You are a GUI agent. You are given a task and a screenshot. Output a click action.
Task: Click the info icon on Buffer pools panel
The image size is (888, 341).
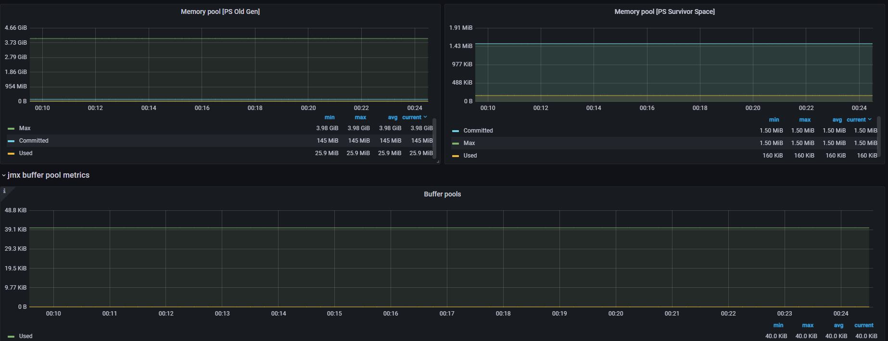point(4,191)
